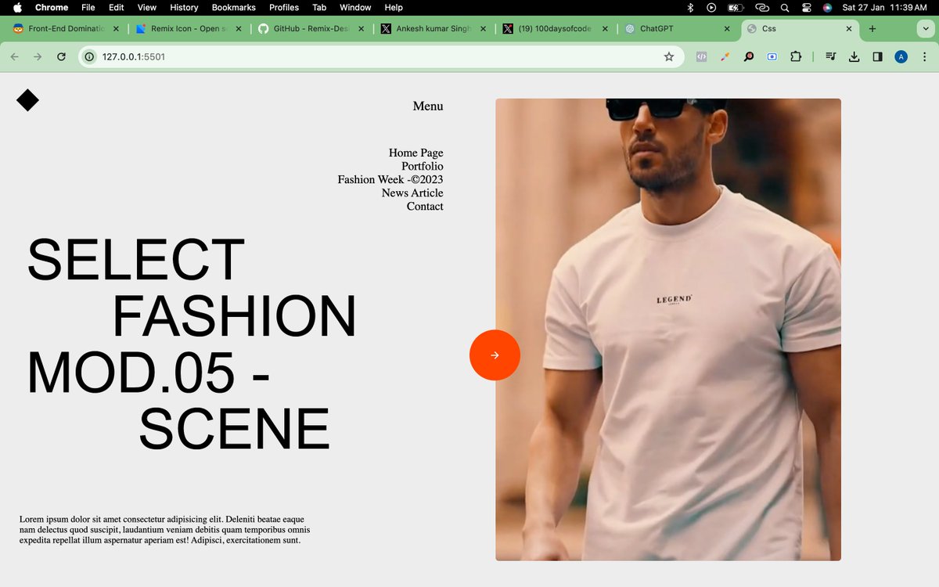Viewport: 939px width, 587px height.
Task: Open the Edit menu
Action: point(117,7)
